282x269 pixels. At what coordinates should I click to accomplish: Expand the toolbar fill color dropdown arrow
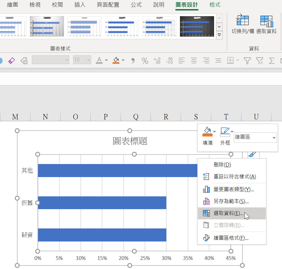[123, 60]
